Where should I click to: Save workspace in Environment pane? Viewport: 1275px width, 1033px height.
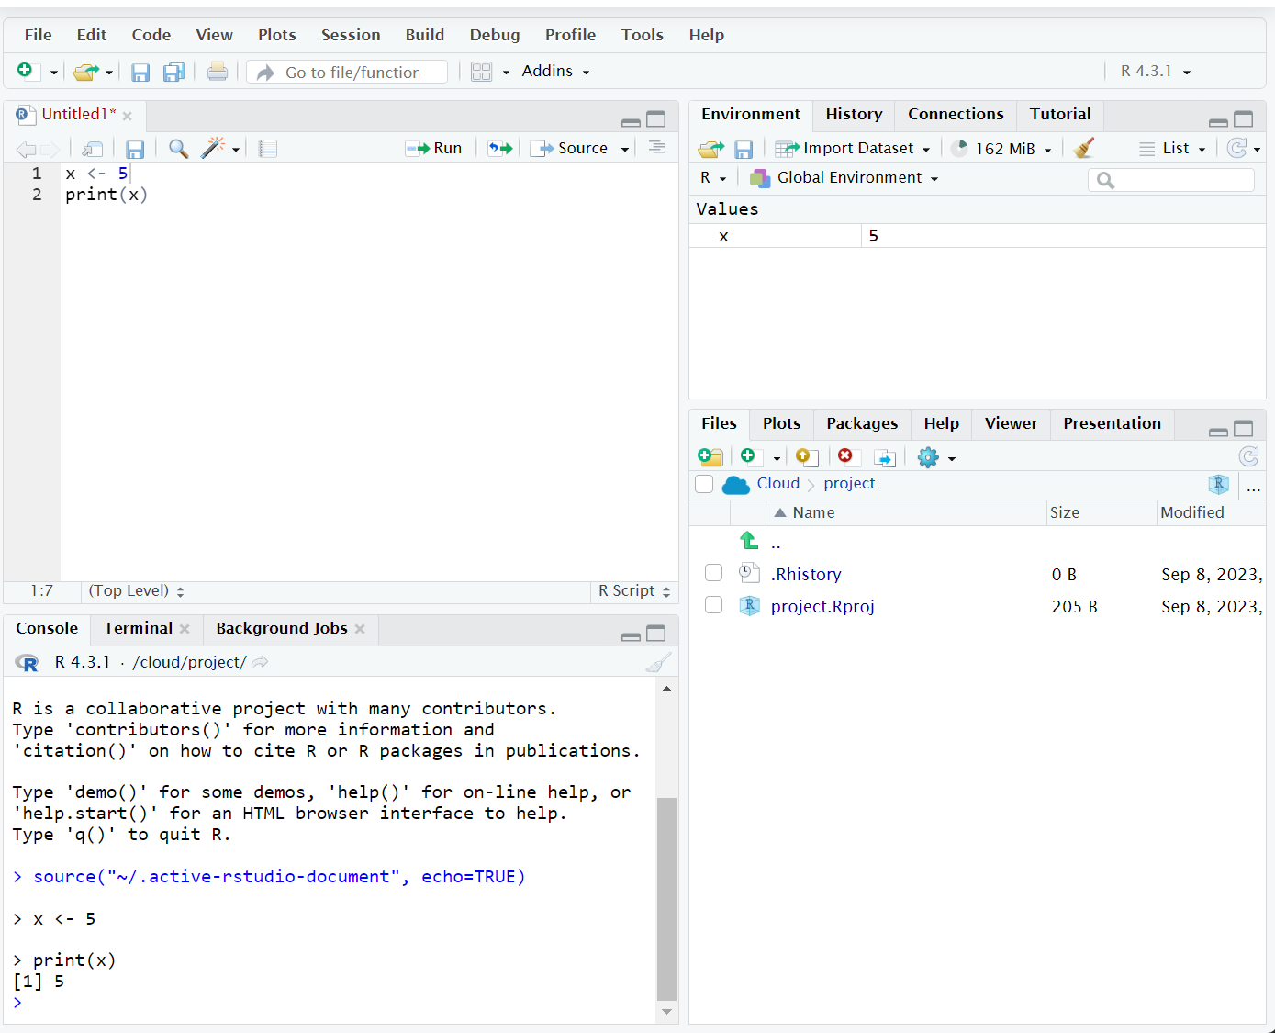[744, 149]
